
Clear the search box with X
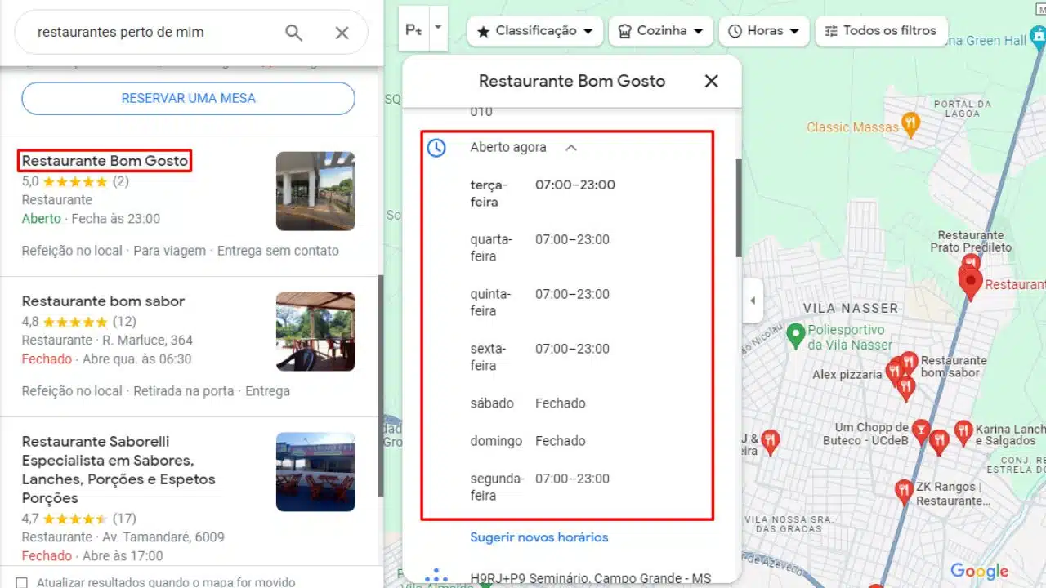point(342,33)
